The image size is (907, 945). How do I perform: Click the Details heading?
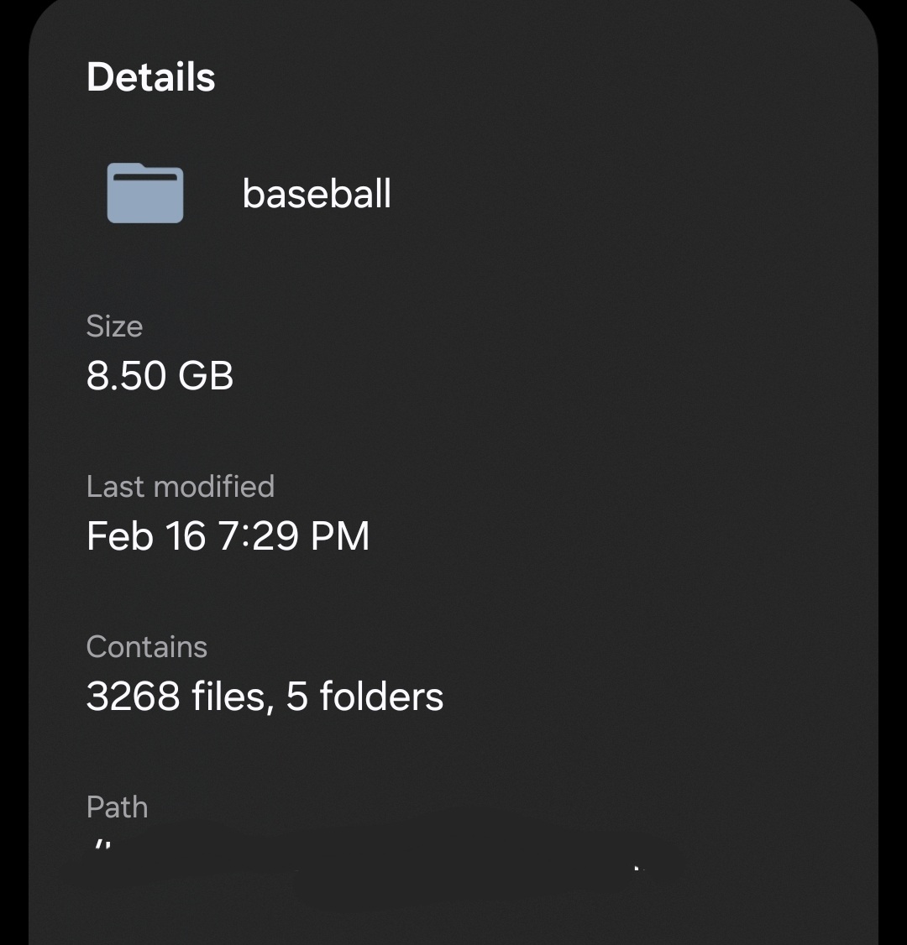tap(151, 77)
